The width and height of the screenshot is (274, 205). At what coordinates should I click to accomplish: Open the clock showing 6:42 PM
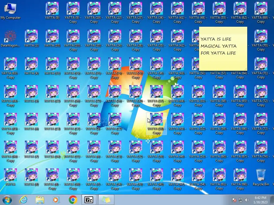click(260, 200)
